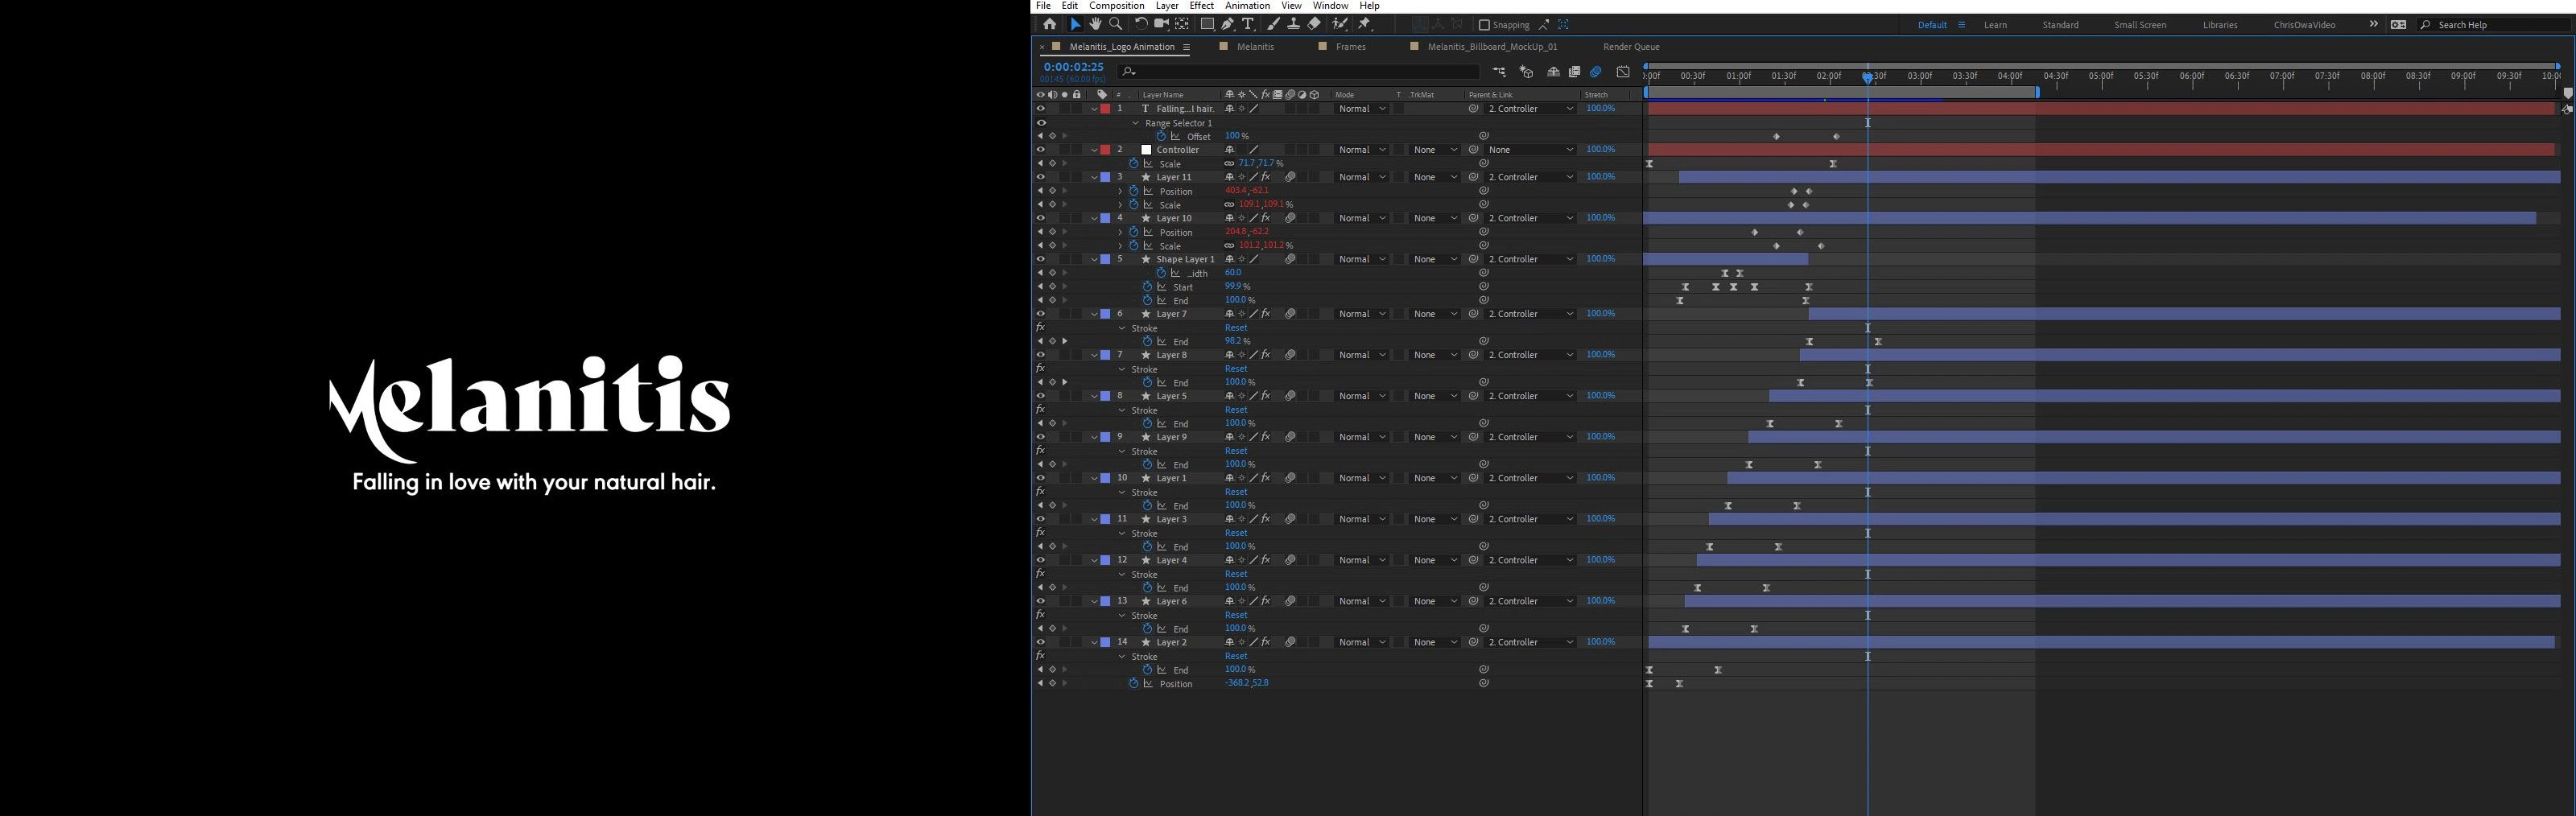
Task: Click Reset for Layer 7 Stroke effect
Action: [x=1236, y=328]
